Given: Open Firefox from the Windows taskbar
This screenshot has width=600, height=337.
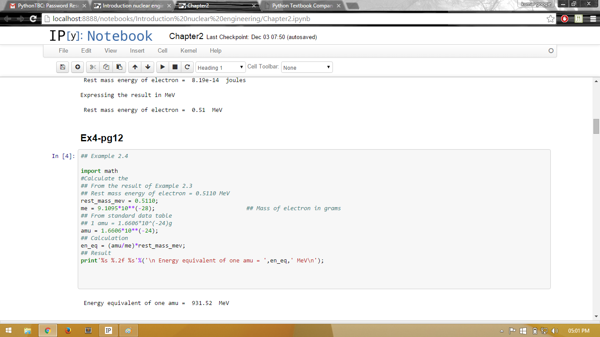Looking at the screenshot, I should pyautogui.click(x=68, y=330).
